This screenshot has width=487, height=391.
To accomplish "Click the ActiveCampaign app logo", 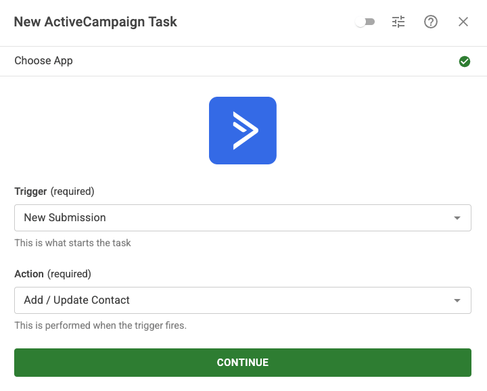I will (243, 131).
